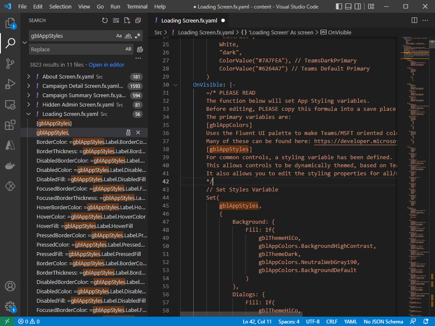The height and width of the screenshot is (326, 435).
Task: Open Run and Debug view
Action: click(x=10, y=84)
